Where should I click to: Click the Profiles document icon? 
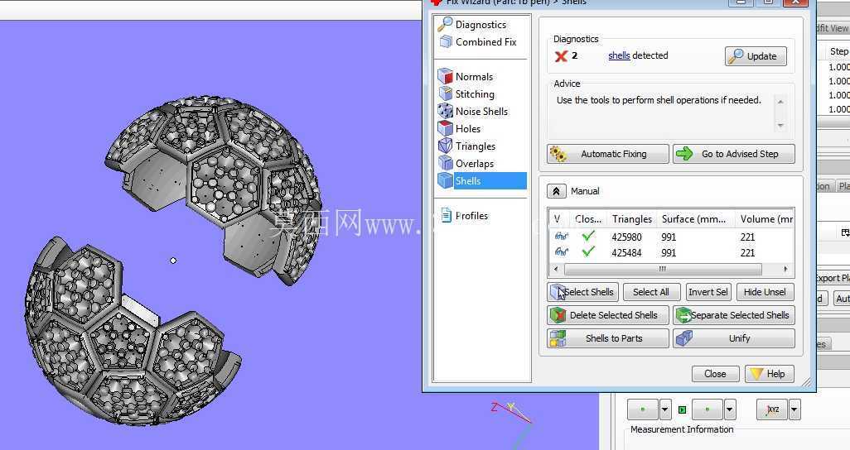tap(447, 215)
